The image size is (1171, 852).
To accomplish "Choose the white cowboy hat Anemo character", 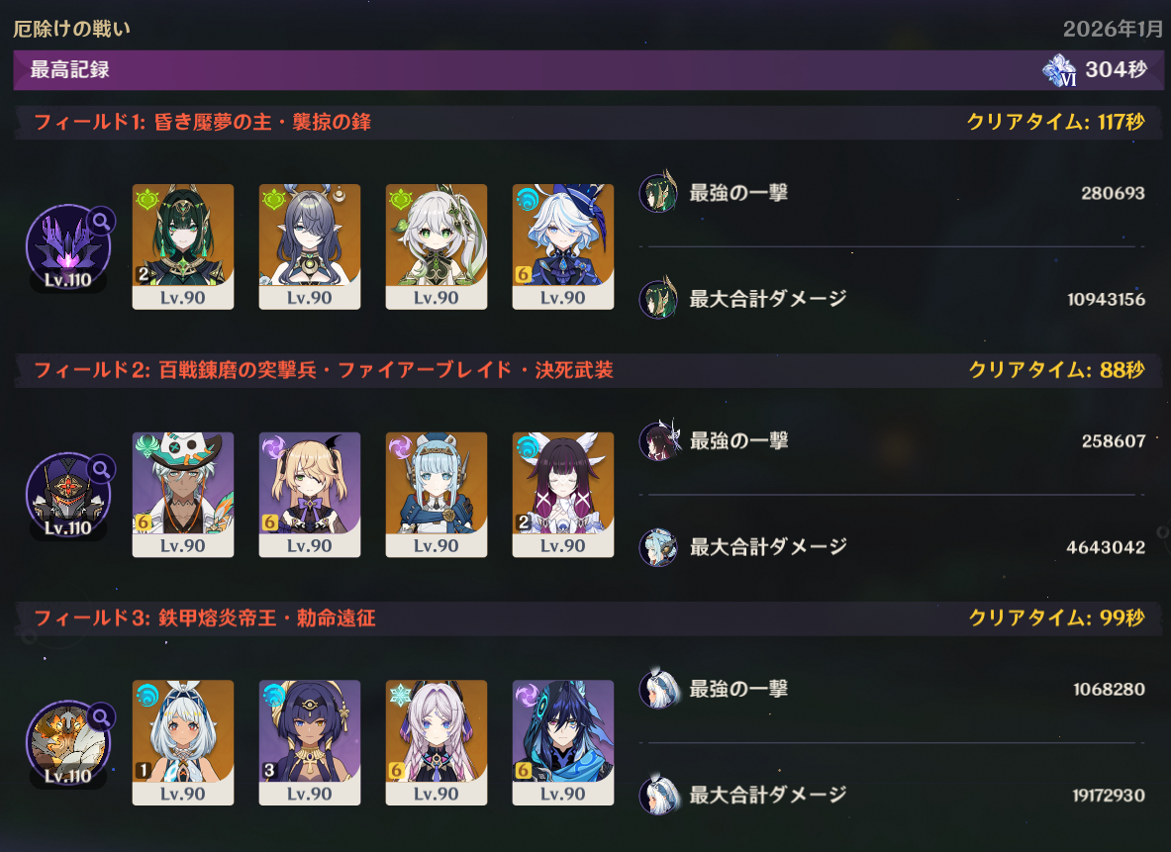I will [x=183, y=495].
